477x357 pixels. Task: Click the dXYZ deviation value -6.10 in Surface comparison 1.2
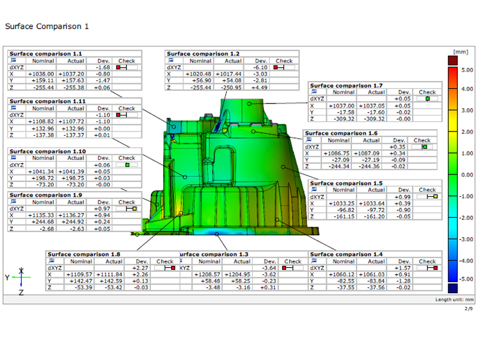[x=259, y=67]
